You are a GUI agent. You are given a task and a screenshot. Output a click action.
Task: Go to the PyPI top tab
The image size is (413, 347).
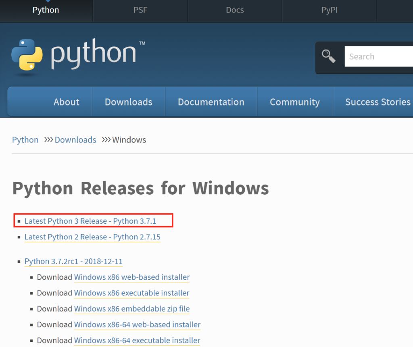[x=329, y=10]
